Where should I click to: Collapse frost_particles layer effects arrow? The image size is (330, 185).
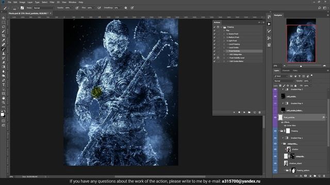(x=326, y=118)
